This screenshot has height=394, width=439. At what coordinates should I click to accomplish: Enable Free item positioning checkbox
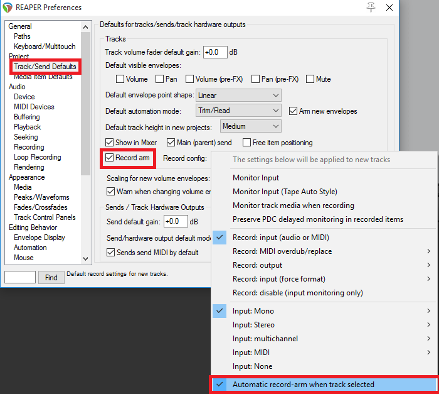click(x=246, y=143)
